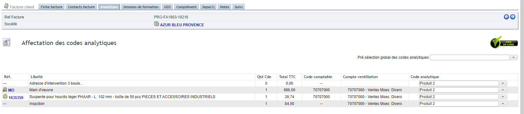Click the analytic codes document icon
The width and height of the screenshot is (524, 114).
7,42
